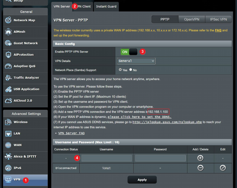Open USB Application menu label

point(27,89)
